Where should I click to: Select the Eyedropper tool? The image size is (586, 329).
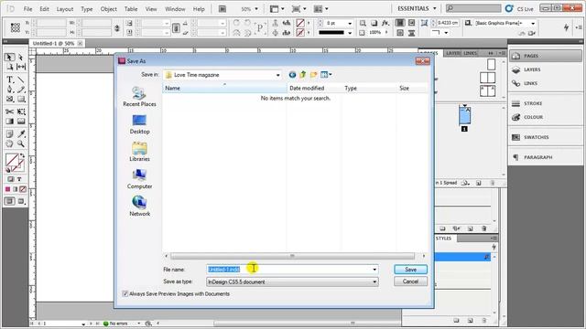coord(21,133)
